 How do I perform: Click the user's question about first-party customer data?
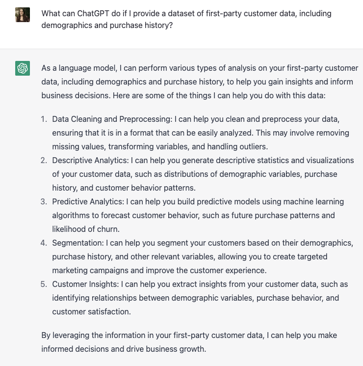186,19
